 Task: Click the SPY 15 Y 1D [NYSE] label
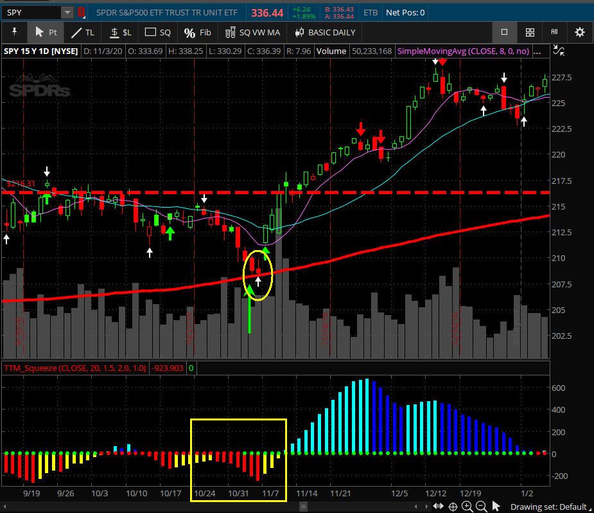coord(41,51)
